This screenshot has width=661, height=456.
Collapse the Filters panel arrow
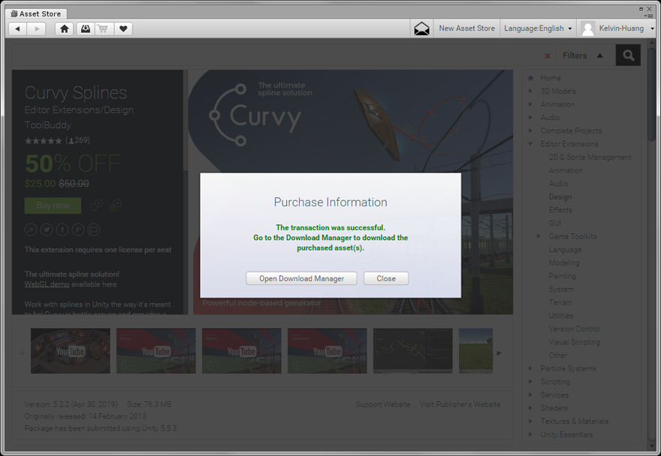coord(599,55)
